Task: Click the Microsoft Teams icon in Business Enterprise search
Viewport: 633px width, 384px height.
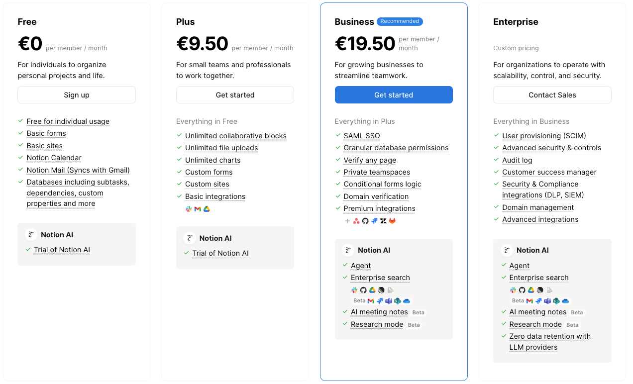Action: click(389, 301)
